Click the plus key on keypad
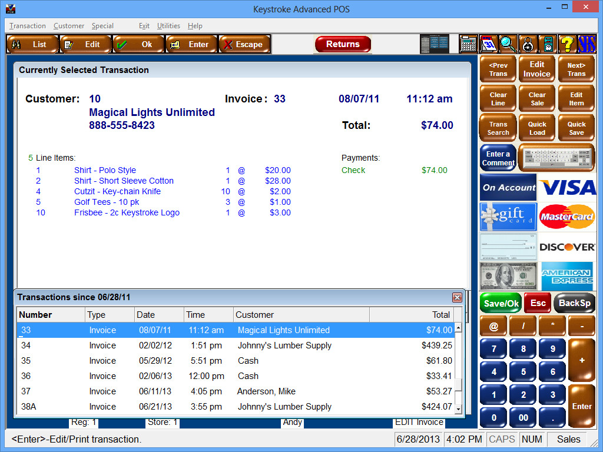 [x=582, y=360]
